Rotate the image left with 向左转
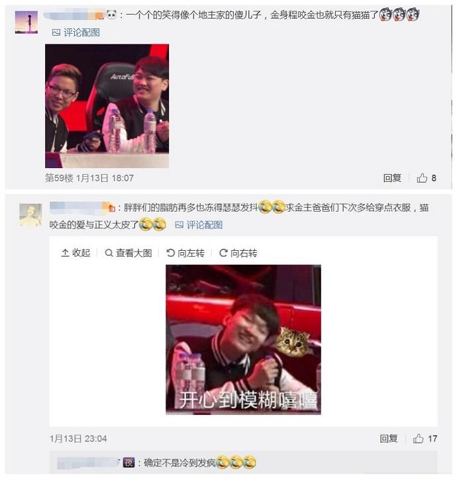The height and width of the screenshot is (479, 457). click(x=185, y=253)
